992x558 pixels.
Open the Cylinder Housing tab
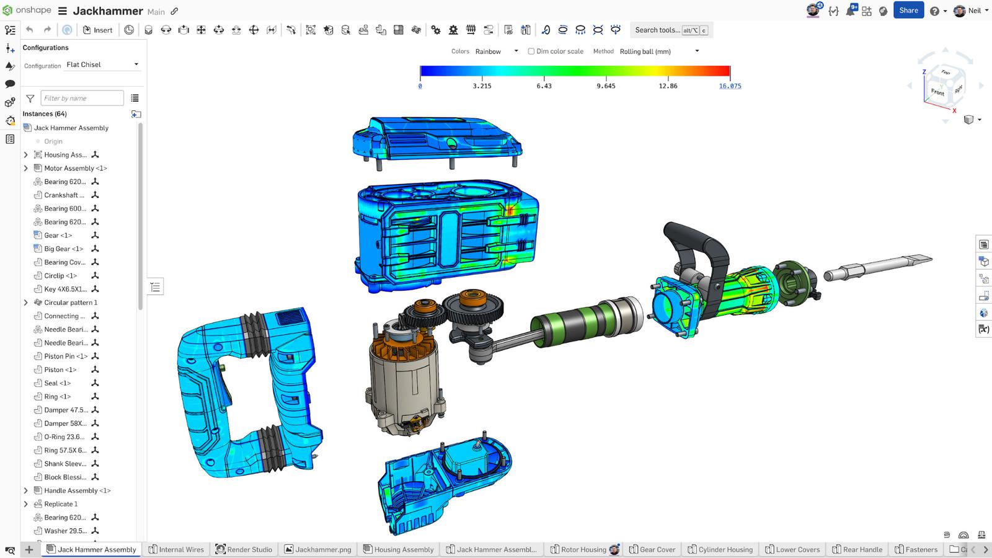(x=720, y=549)
